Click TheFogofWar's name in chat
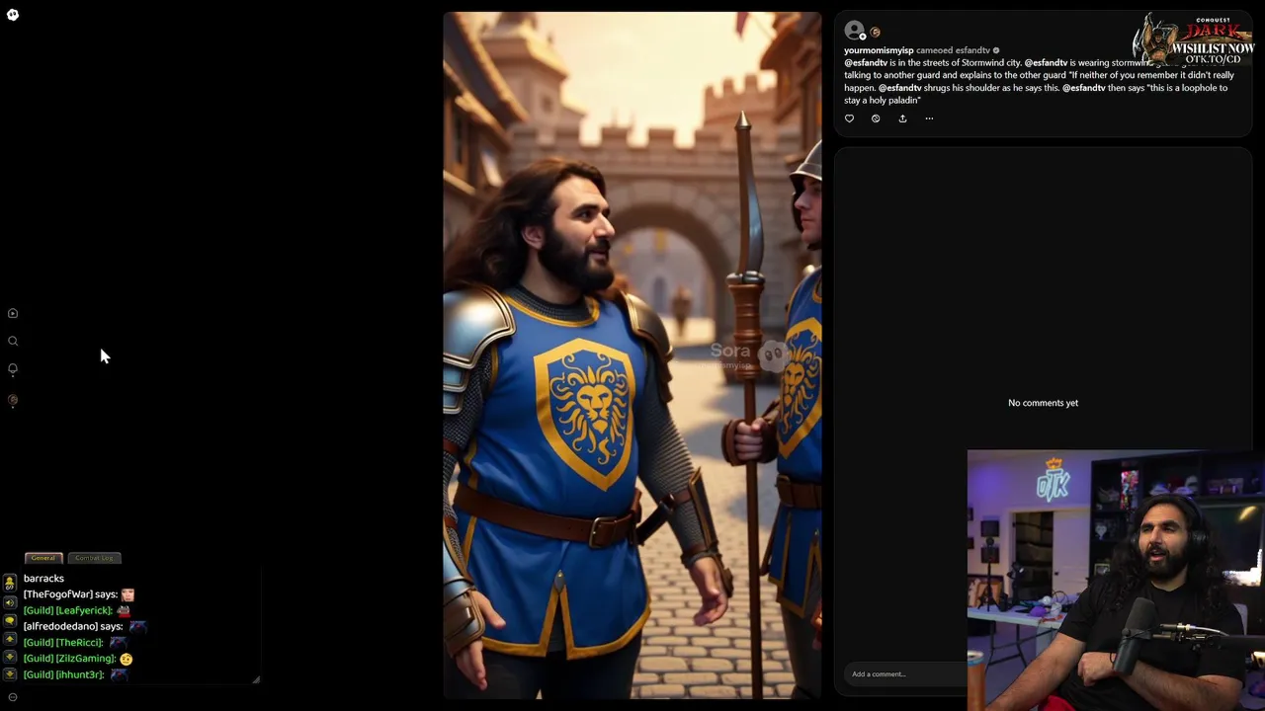Screen dimensions: 1265x711 coord(57,594)
